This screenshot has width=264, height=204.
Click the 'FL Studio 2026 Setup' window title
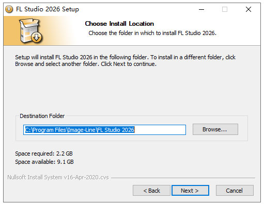pyautogui.click(x=48, y=9)
